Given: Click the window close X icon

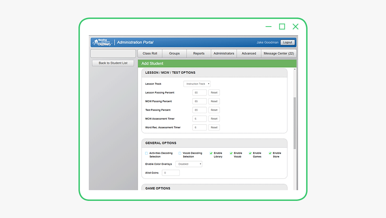Looking at the screenshot, I should point(296,27).
